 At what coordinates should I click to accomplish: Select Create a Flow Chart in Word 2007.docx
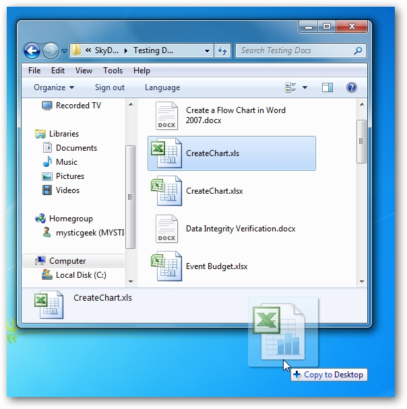coord(236,115)
